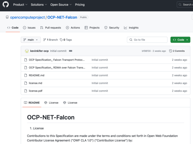The width and height of the screenshot is (193, 144).
Task: Open the README.md file
Action: [37, 75]
